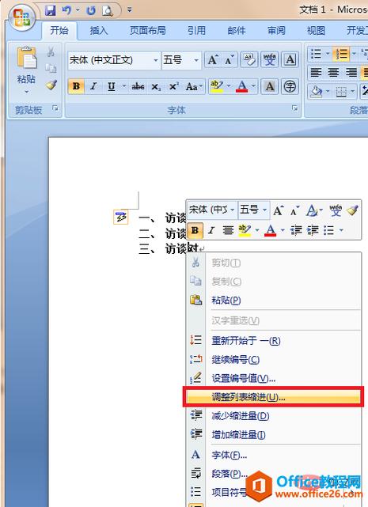Click the numbering list icon in ribbon

click(341, 54)
